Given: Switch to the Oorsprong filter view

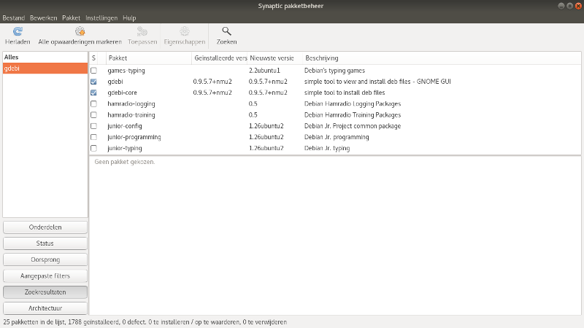Looking at the screenshot, I should (45, 259).
